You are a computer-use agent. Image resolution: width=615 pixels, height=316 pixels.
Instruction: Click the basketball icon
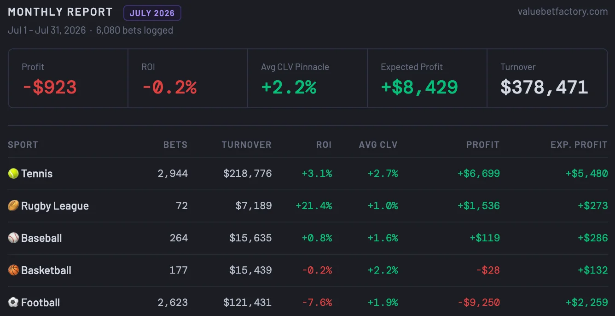click(13, 270)
